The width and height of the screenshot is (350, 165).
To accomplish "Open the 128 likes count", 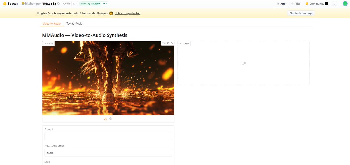I will point(75,4).
